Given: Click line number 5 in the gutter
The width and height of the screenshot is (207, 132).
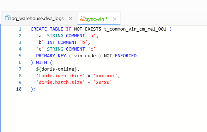Looking at the screenshot, I should click(x=20, y=56).
